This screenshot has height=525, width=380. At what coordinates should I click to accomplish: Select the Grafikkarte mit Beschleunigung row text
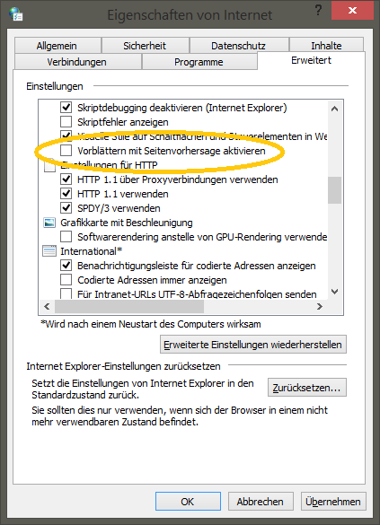(127, 223)
